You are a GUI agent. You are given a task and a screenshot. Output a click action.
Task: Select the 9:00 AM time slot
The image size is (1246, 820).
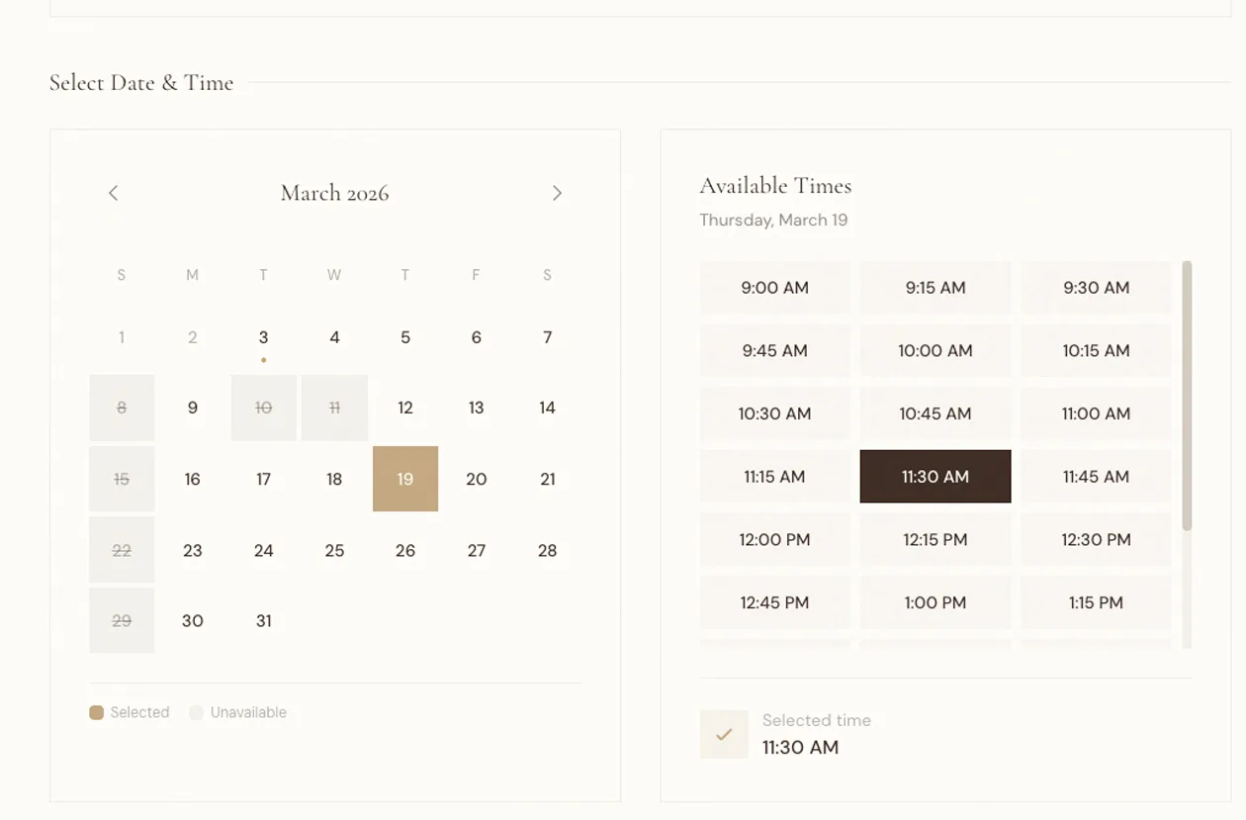click(x=774, y=288)
